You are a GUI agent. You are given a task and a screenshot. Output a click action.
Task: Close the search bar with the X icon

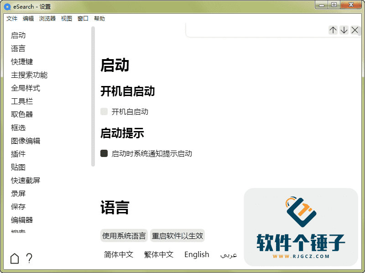pyautogui.click(x=355, y=30)
